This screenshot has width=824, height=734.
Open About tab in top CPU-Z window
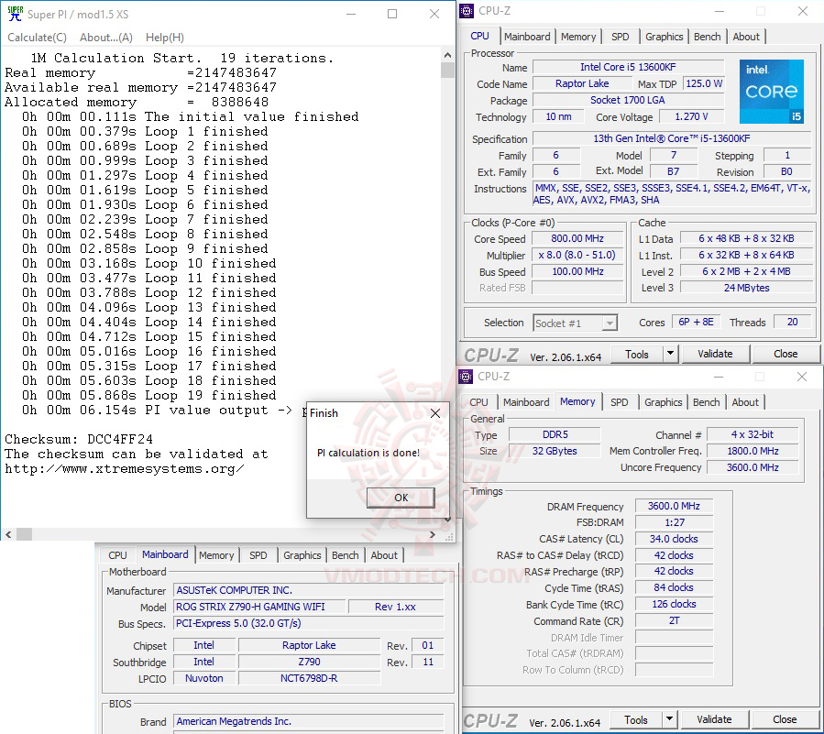coord(746,37)
